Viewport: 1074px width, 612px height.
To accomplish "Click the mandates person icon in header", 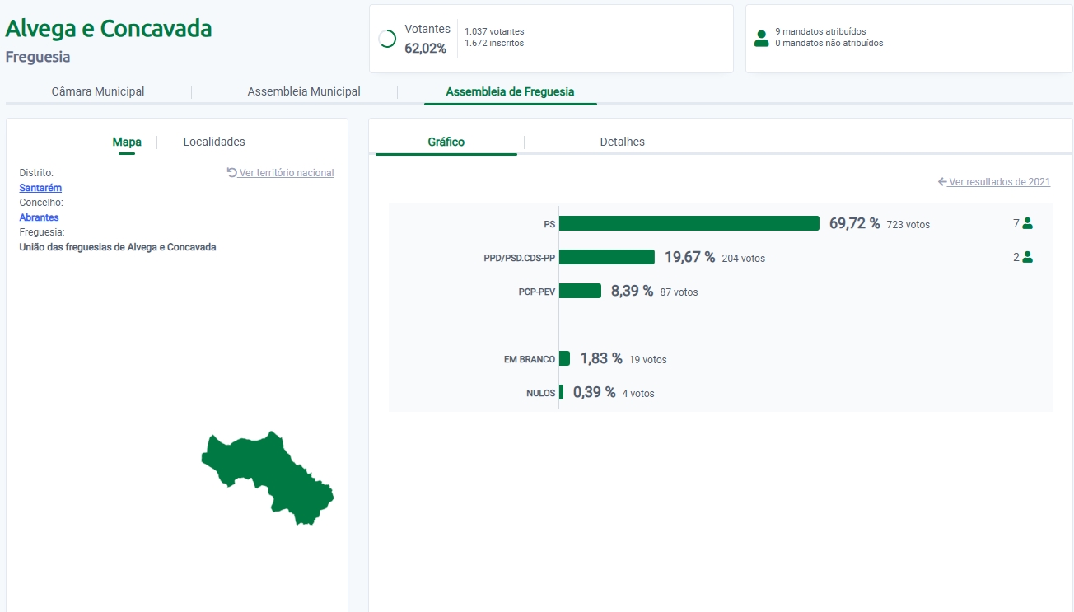I will (x=761, y=39).
